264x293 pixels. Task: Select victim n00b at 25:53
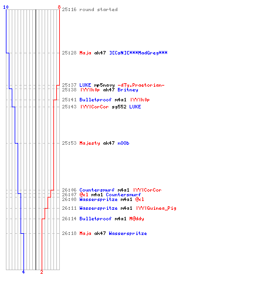click(123, 143)
